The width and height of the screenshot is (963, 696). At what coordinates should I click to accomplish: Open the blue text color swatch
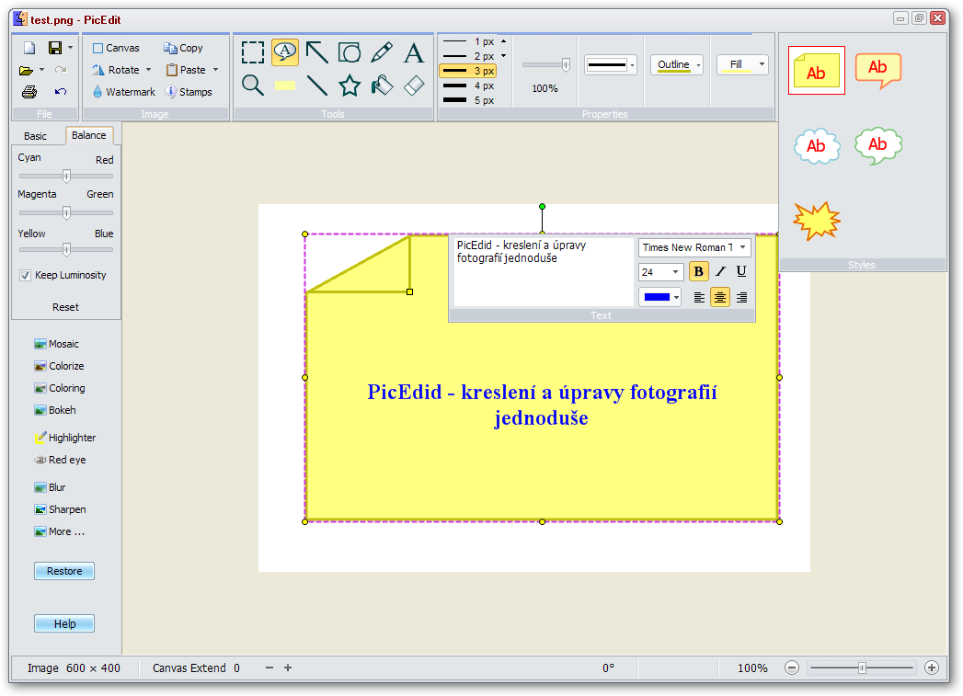pyautogui.click(x=660, y=298)
